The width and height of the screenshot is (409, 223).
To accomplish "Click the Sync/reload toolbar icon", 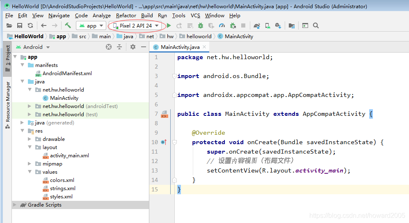I will [30, 25].
